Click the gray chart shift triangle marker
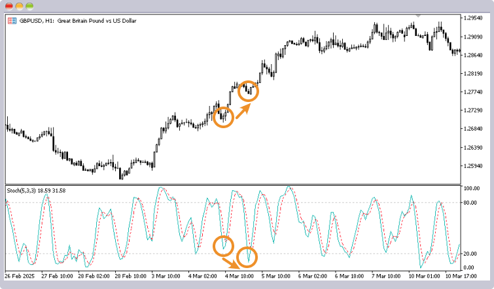494x289 pixels. [x=418, y=16]
